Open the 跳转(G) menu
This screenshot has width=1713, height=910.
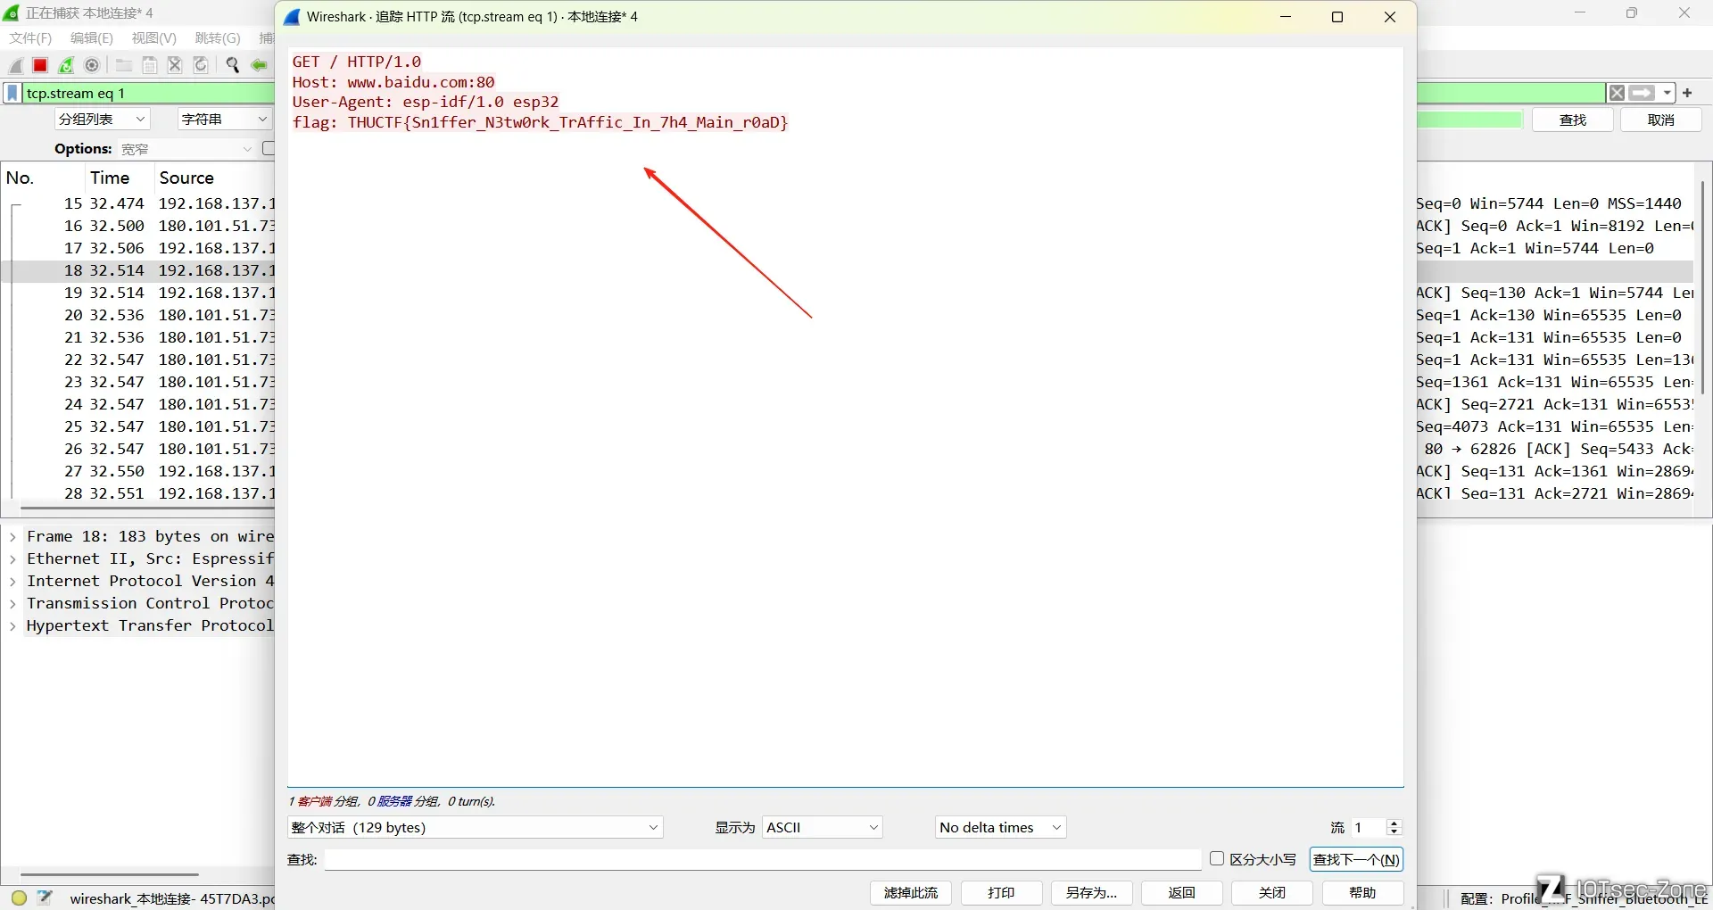(x=218, y=37)
